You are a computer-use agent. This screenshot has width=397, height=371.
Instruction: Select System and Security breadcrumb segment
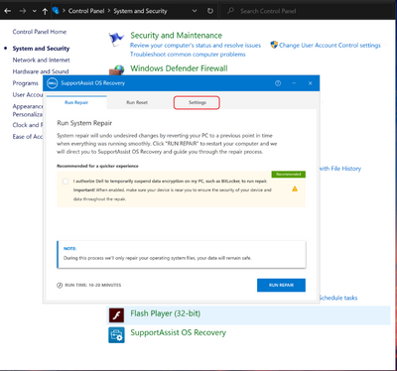(x=140, y=11)
